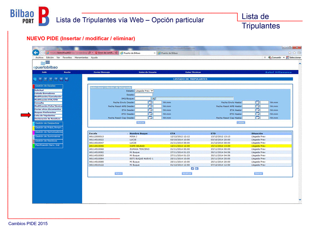
Task: Open calendar for Fecha Resol Cap Hasta
Action: (x=257, y=118)
